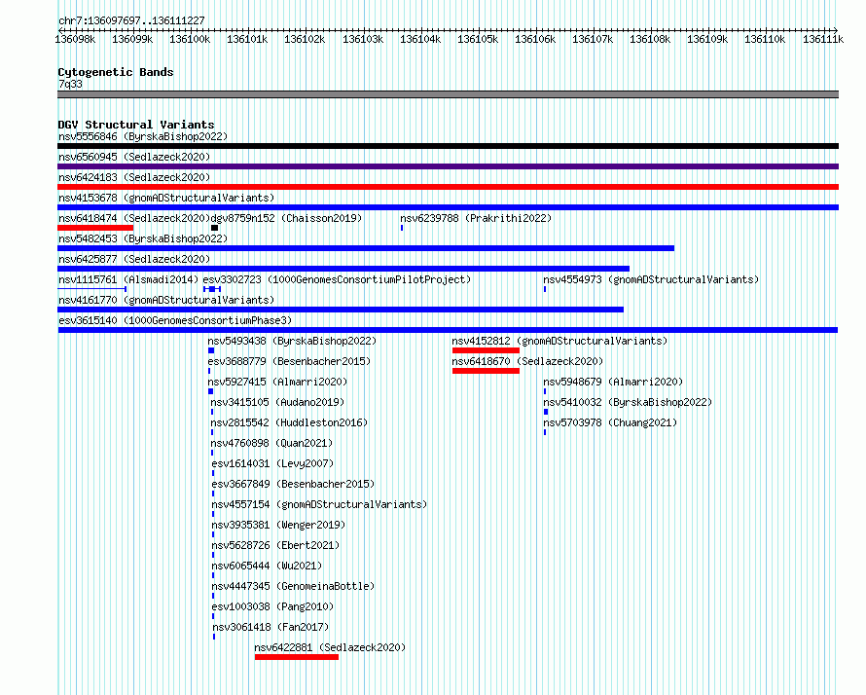Click nsv4153678 (gnomADStructuralVariants) label
The image size is (866, 695).
tap(166, 198)
